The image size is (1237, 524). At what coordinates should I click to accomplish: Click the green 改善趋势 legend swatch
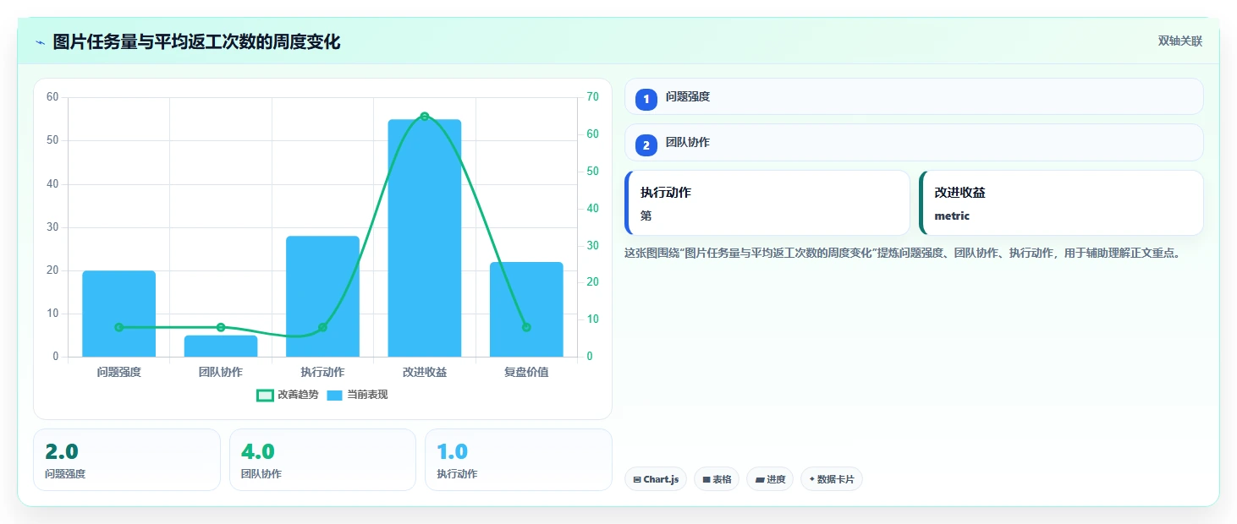click(265, 395)
